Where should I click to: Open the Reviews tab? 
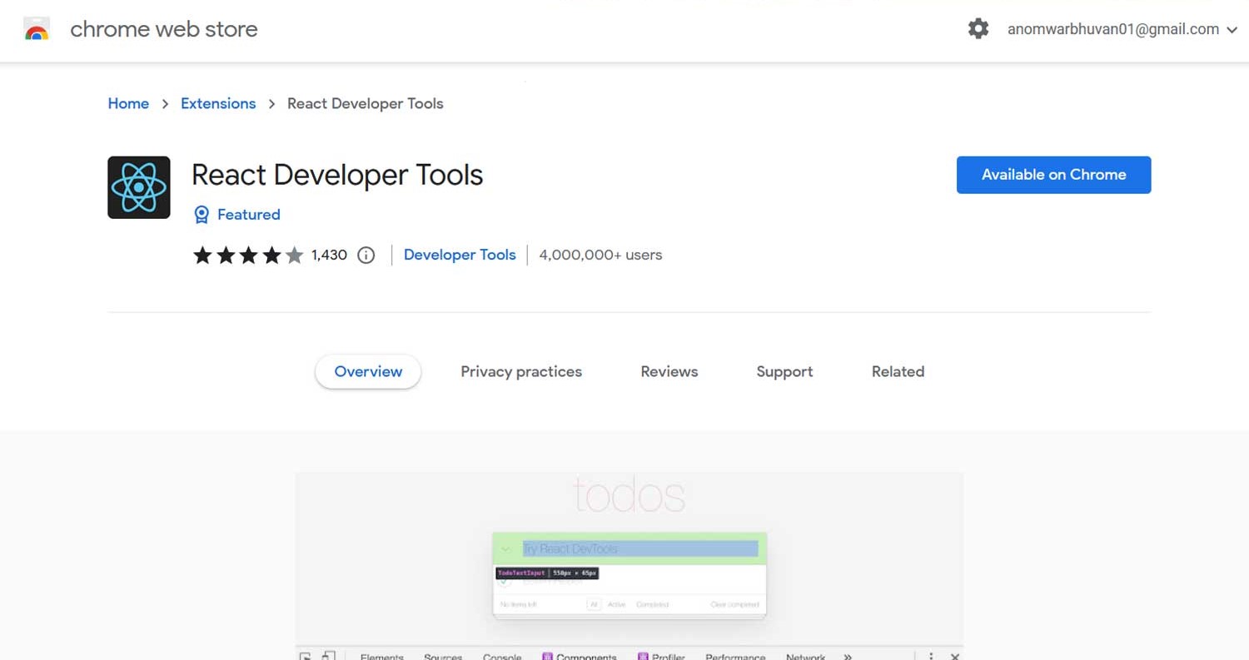tap(669, 372)
